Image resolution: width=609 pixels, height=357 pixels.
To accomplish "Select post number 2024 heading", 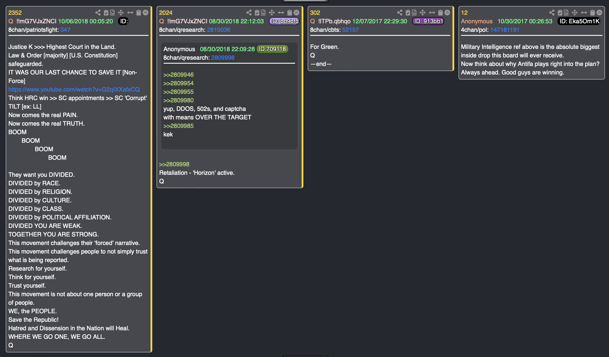I will coord(166,13).
